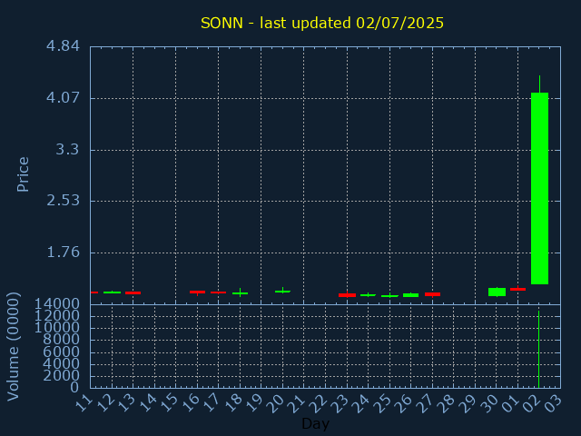Screen dimensions: 581x436
Task: Click the day 19 x-axis label
Action: tap(254, 403)
